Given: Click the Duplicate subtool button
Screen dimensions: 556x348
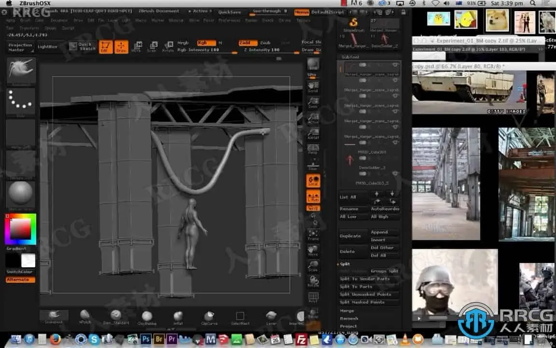Looking at the screenshot, I should tap(350, 236).
